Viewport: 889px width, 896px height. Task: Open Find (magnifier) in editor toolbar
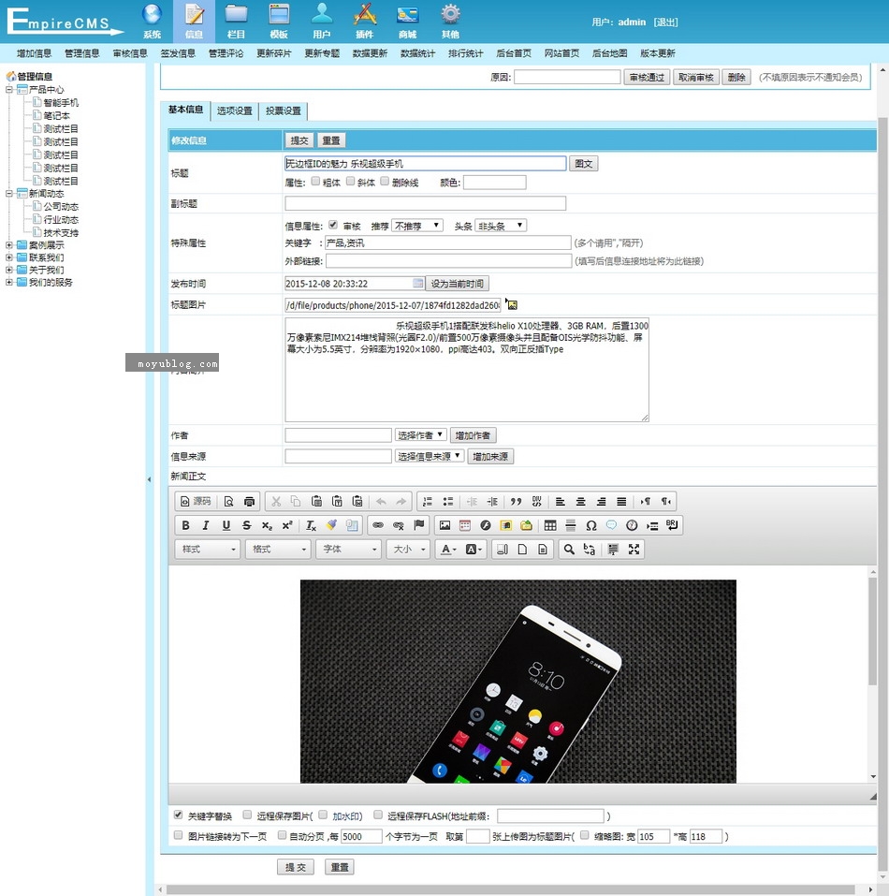[569, 550]
